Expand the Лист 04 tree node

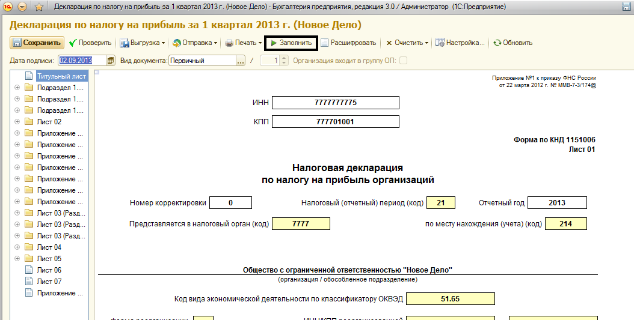(x=17, y=247)
